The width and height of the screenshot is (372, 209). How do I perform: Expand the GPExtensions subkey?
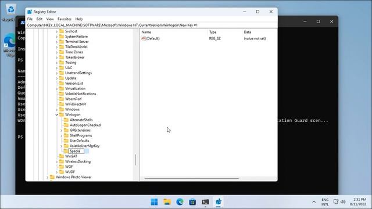[62, 130]
